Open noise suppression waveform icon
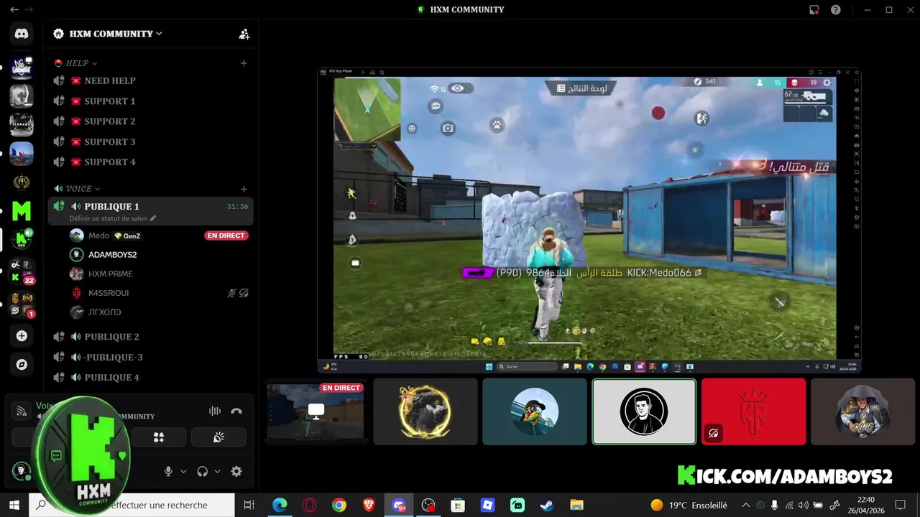This screenshot has height=517, width=920. 214,411
